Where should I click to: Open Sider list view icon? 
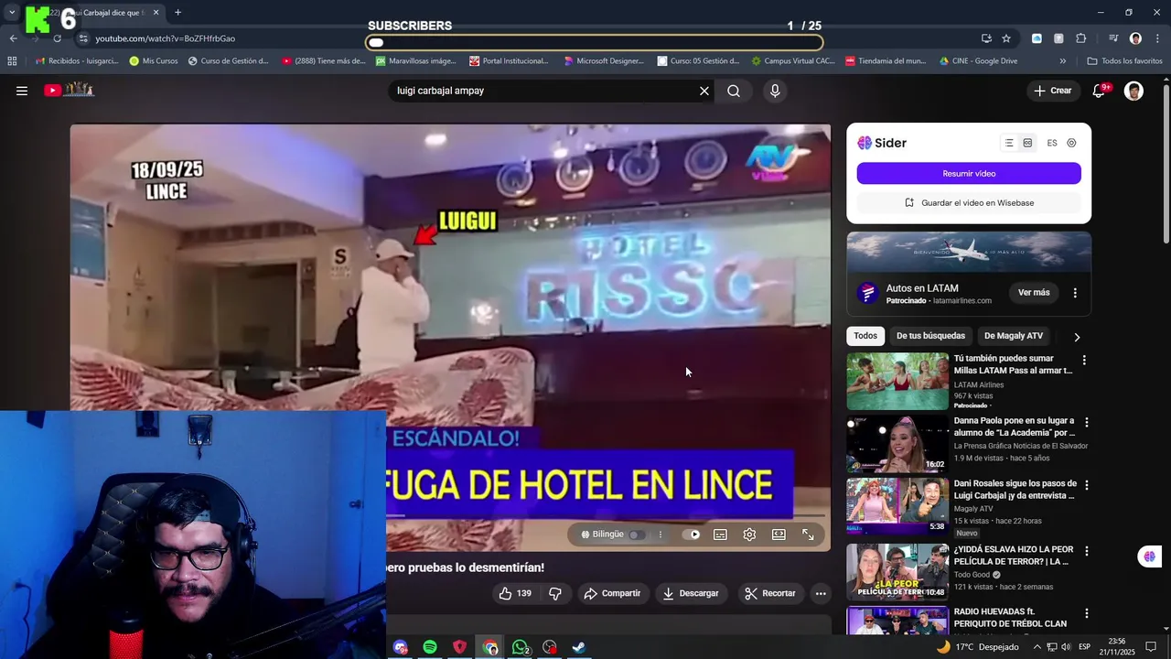1009,143
